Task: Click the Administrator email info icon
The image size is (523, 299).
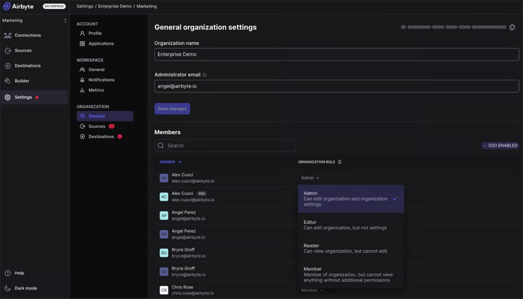Action: coord(204,75)
